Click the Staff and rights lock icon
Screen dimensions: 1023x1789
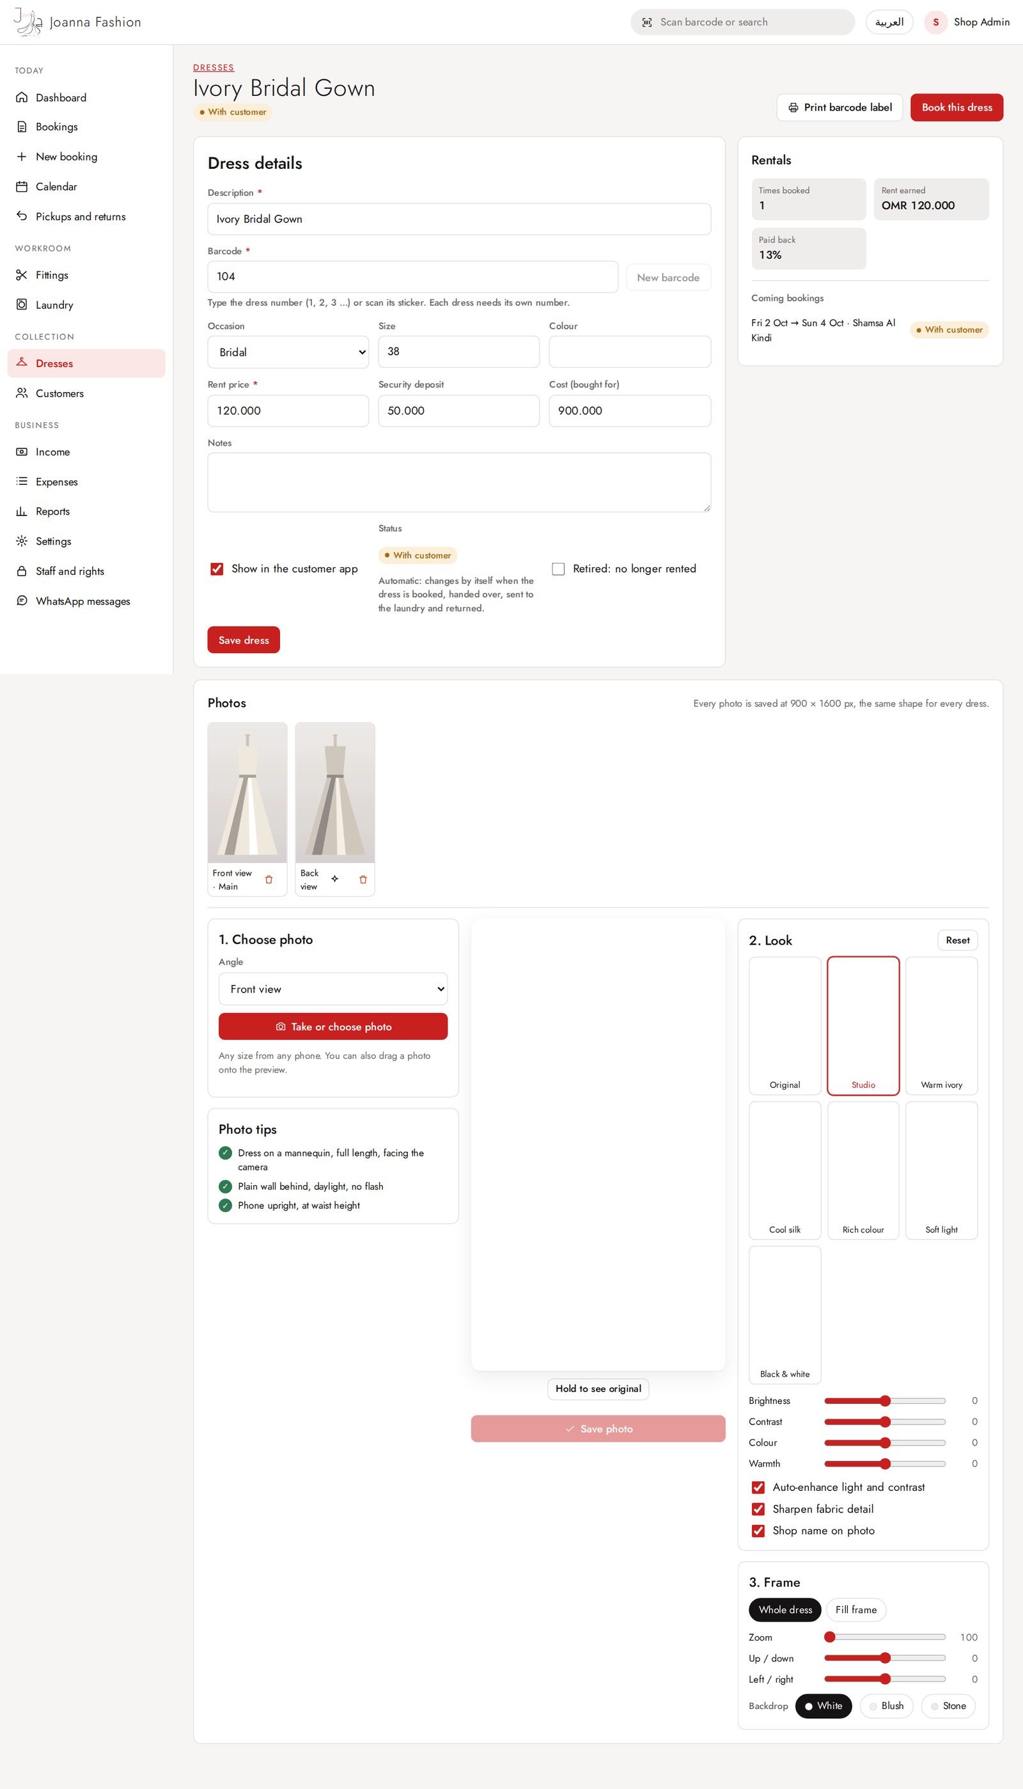22,571
